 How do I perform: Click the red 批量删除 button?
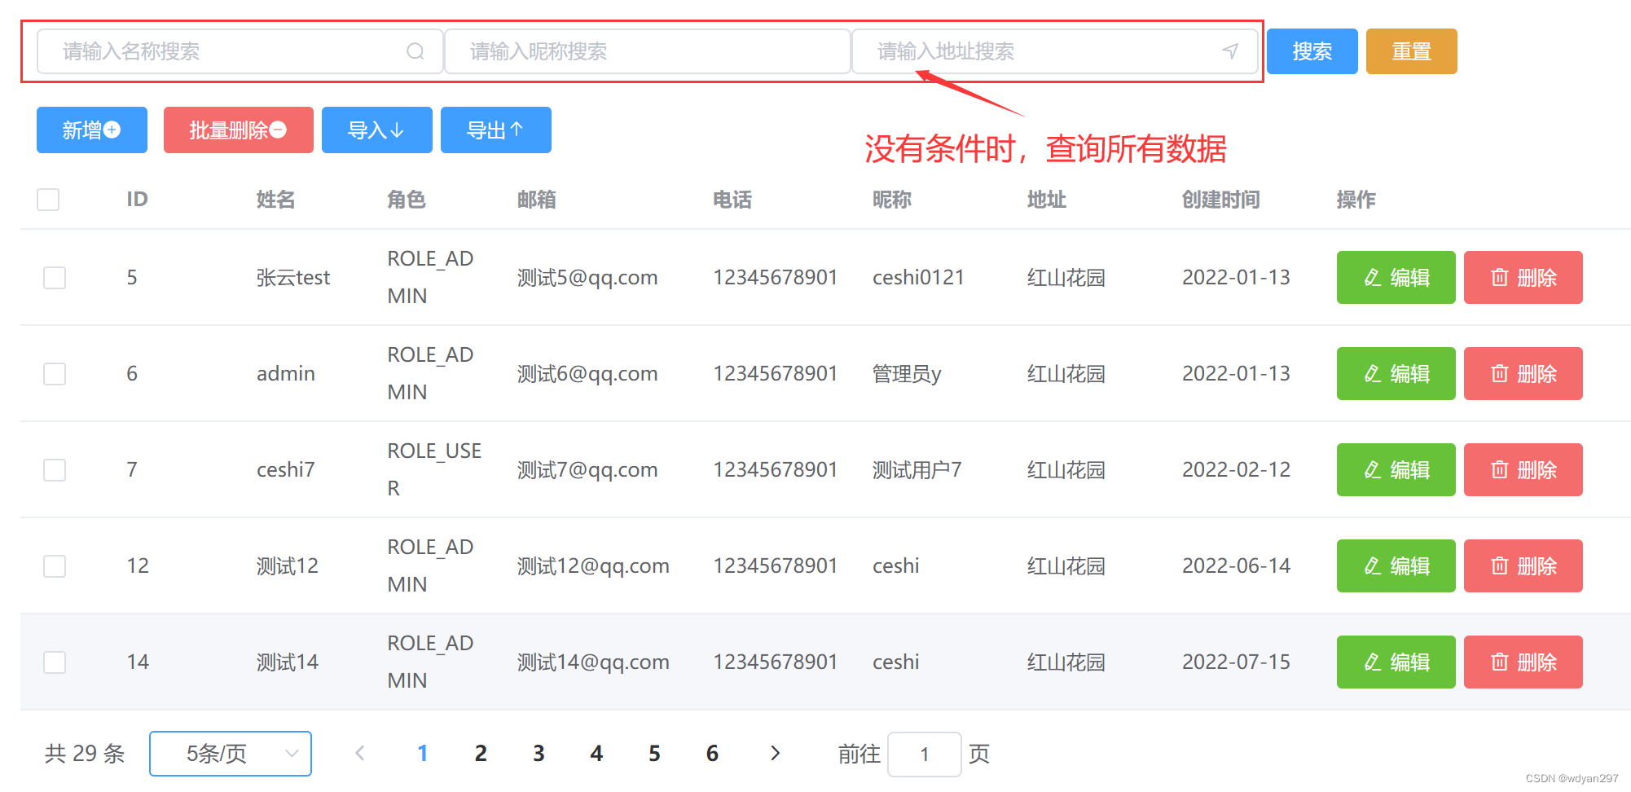[239, 130]
